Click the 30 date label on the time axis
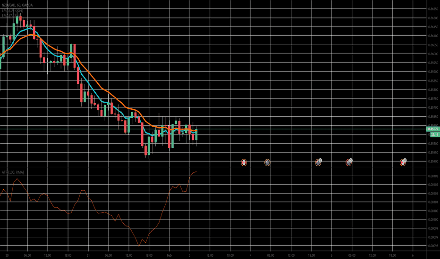Screen dimensions: 440x259 point(7,255)
